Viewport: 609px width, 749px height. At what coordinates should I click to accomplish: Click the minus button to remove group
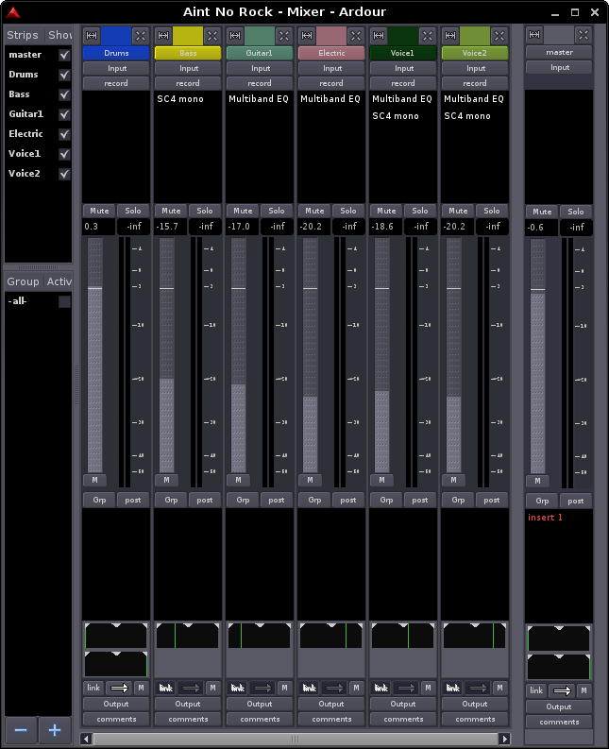tap(21, 730)
